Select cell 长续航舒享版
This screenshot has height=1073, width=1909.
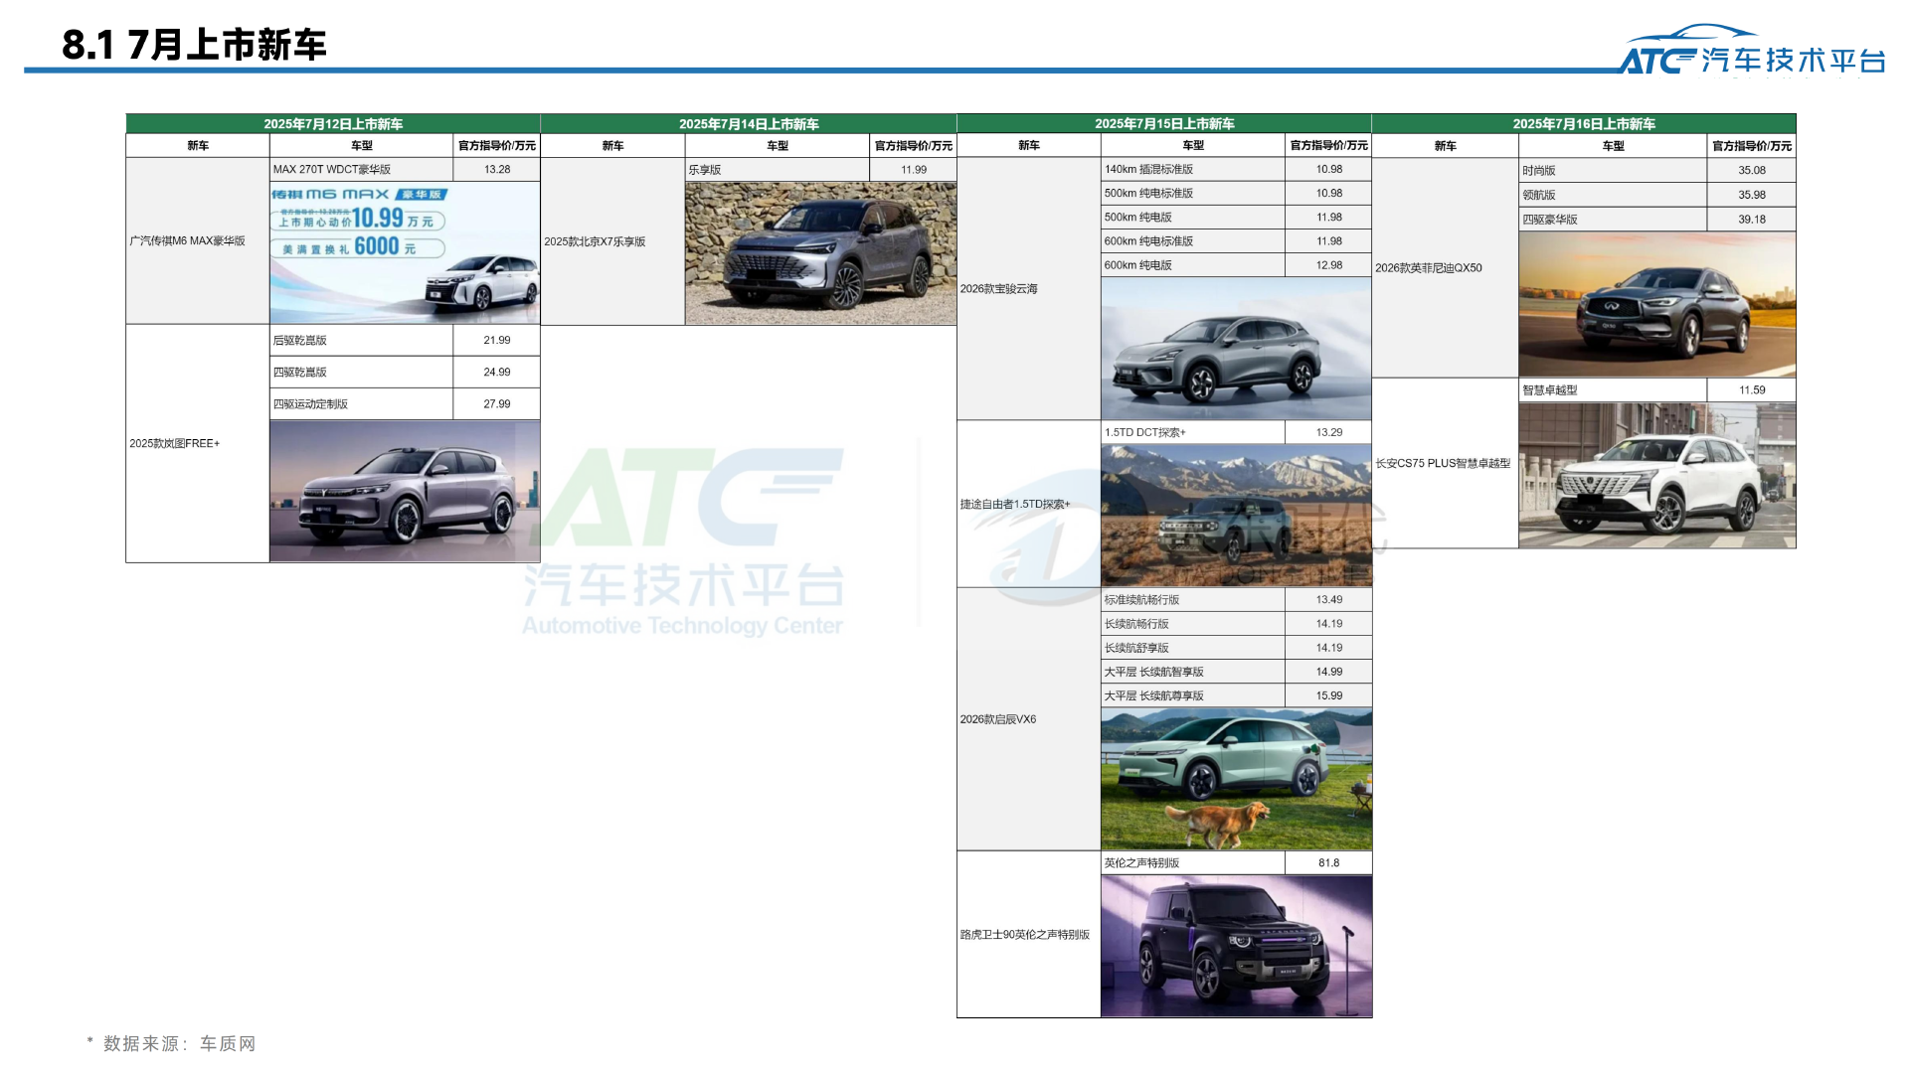(x=1193, y=648)
